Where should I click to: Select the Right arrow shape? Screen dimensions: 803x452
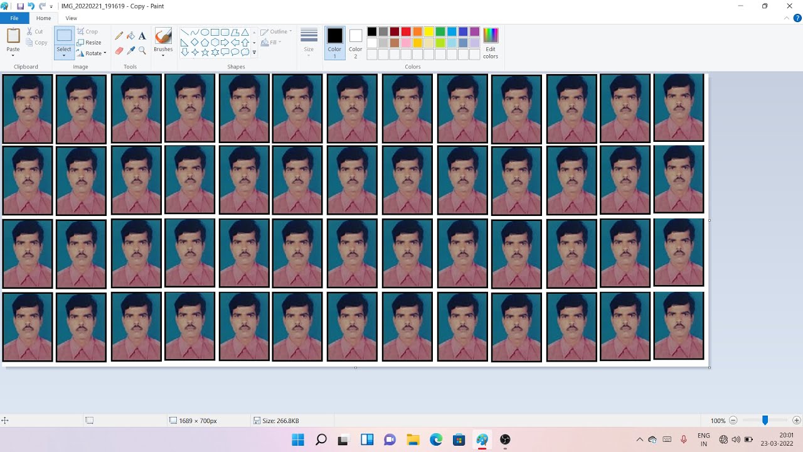click(x=225, y=42)
